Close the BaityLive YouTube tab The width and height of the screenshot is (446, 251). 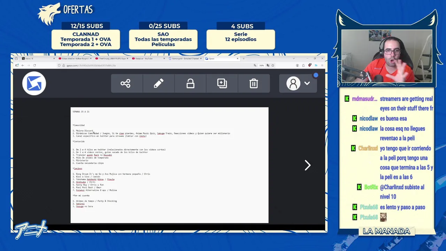click(x=164, y=59)
